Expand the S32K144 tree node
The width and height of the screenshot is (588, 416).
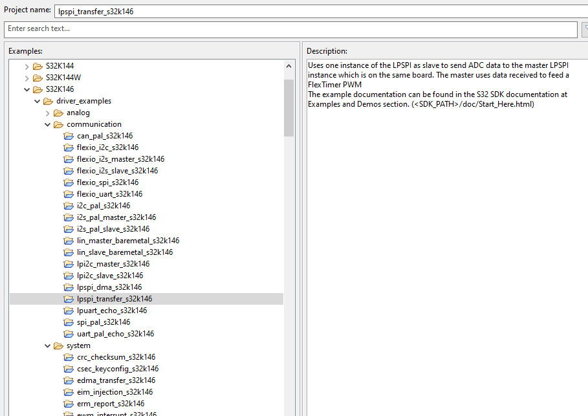click(26, 65)
